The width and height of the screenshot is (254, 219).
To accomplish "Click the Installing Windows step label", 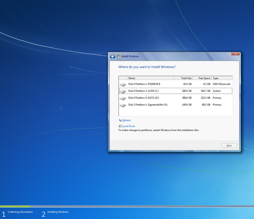I will coord(58,212).
